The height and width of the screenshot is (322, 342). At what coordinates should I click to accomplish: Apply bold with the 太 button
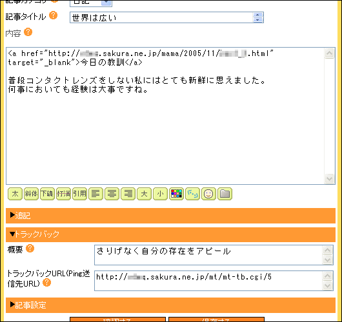[x=15, y=194]
